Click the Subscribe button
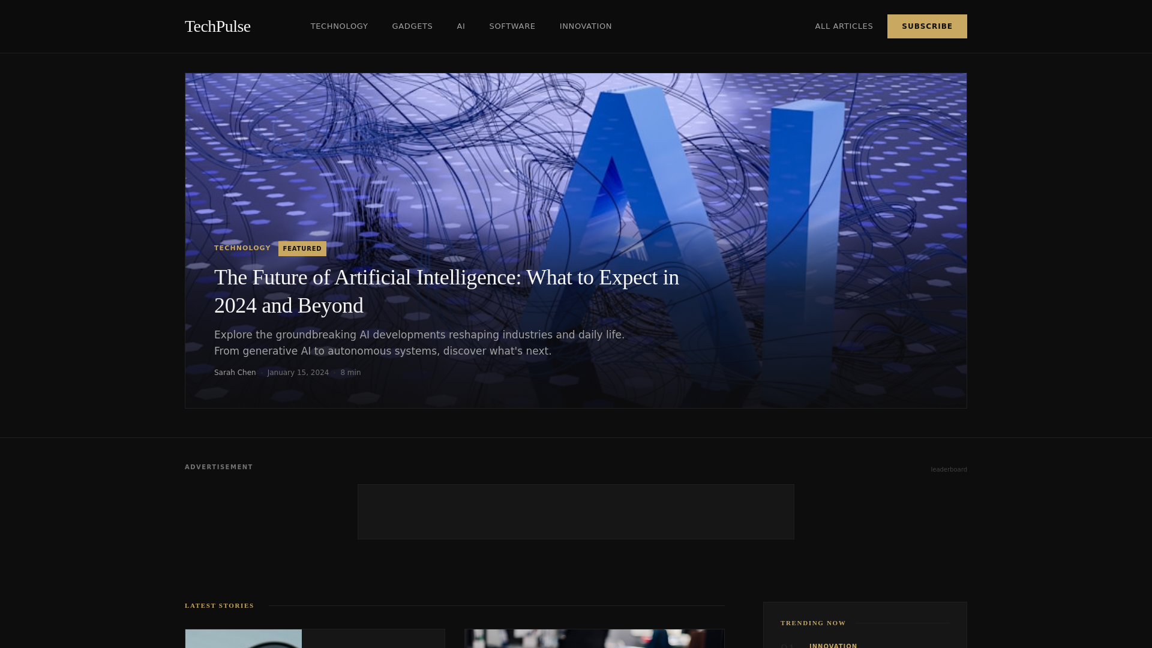The image size is (1152, 648). (927, 26)
